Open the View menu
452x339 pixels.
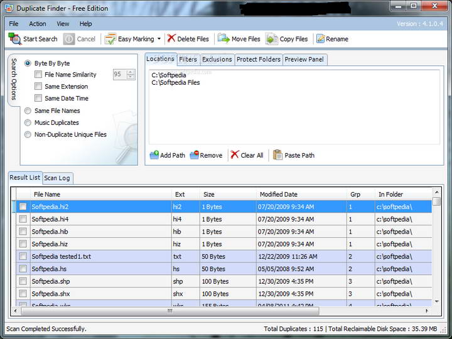pyautogui.click(x=63, y=24)
